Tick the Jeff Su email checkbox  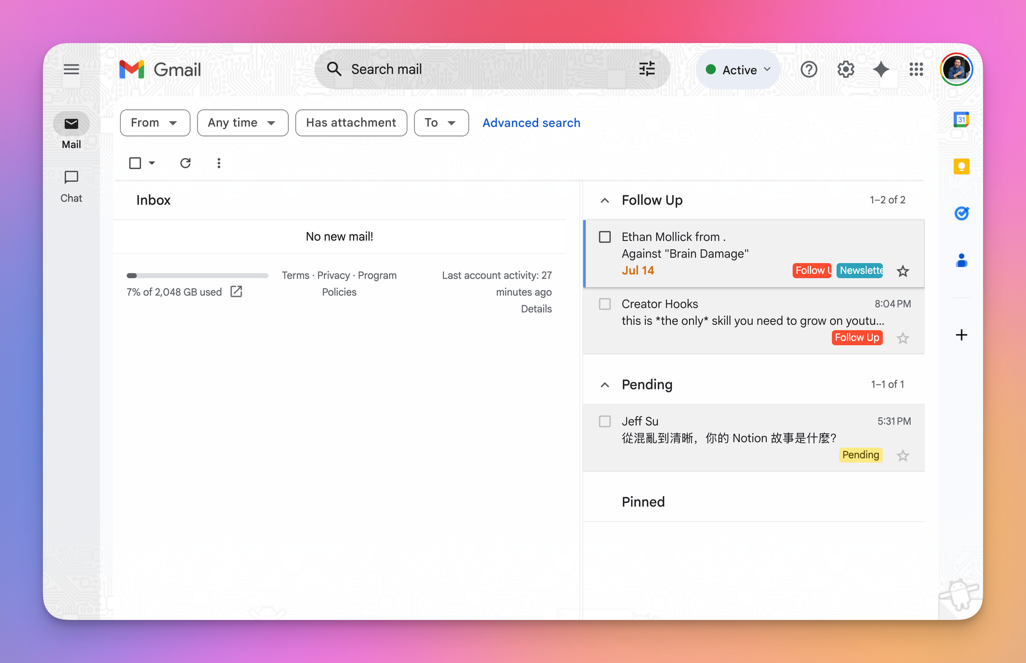pos(605,421)
